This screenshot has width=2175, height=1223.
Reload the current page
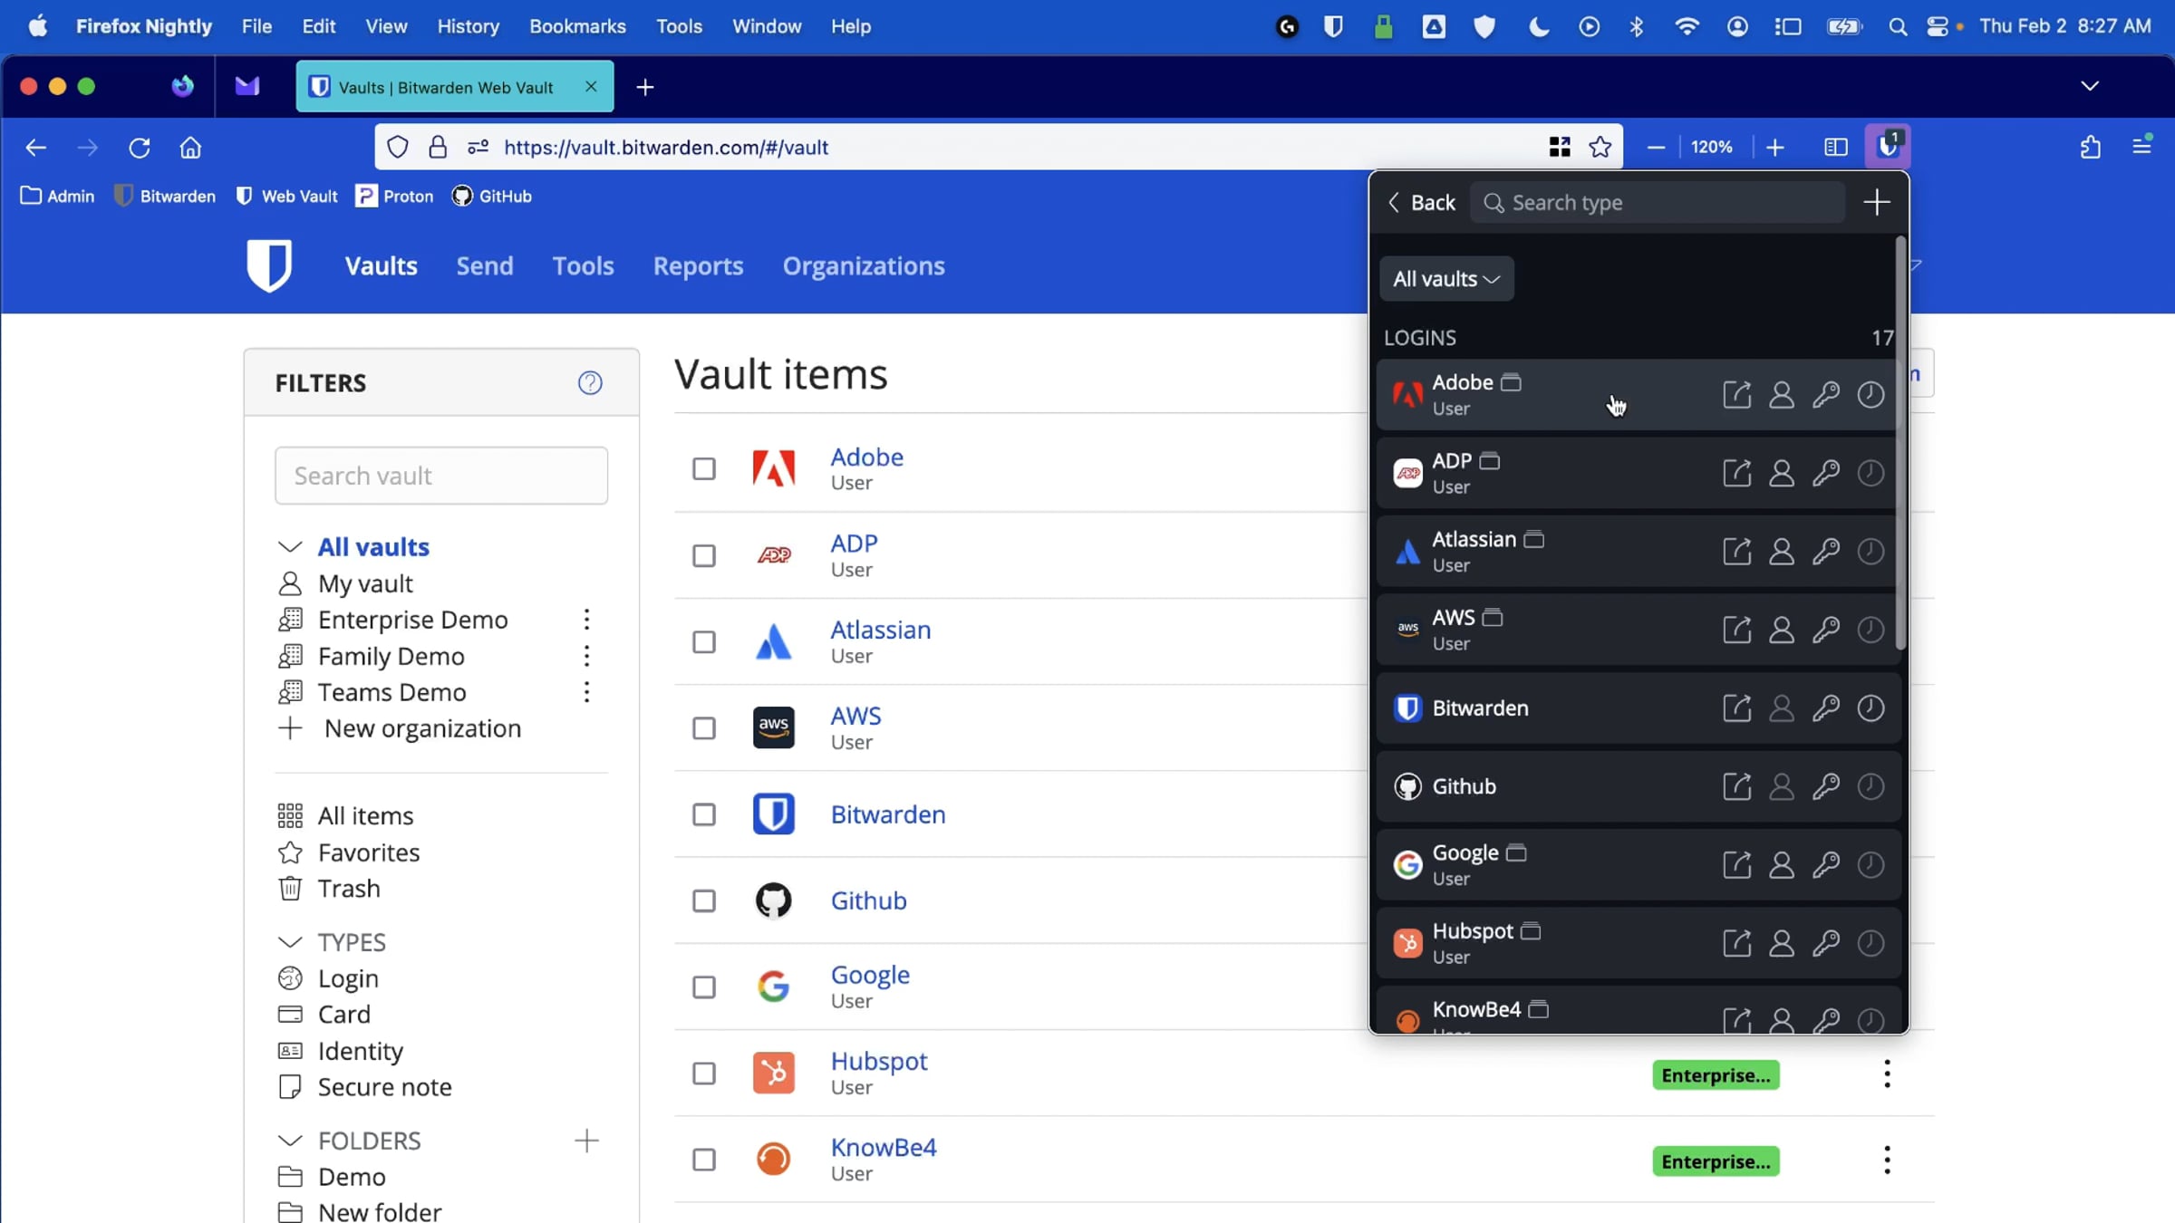click(x=139, y=148)
